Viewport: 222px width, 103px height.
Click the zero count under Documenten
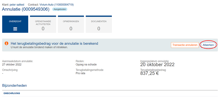coord(99,29)
